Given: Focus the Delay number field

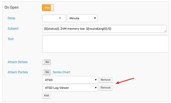Looking at the screenshot, I should click(54, 18).
